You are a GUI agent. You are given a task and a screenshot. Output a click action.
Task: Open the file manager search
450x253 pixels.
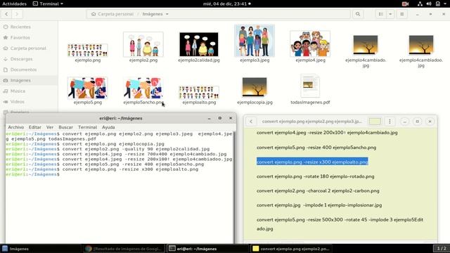pos(358,14)
